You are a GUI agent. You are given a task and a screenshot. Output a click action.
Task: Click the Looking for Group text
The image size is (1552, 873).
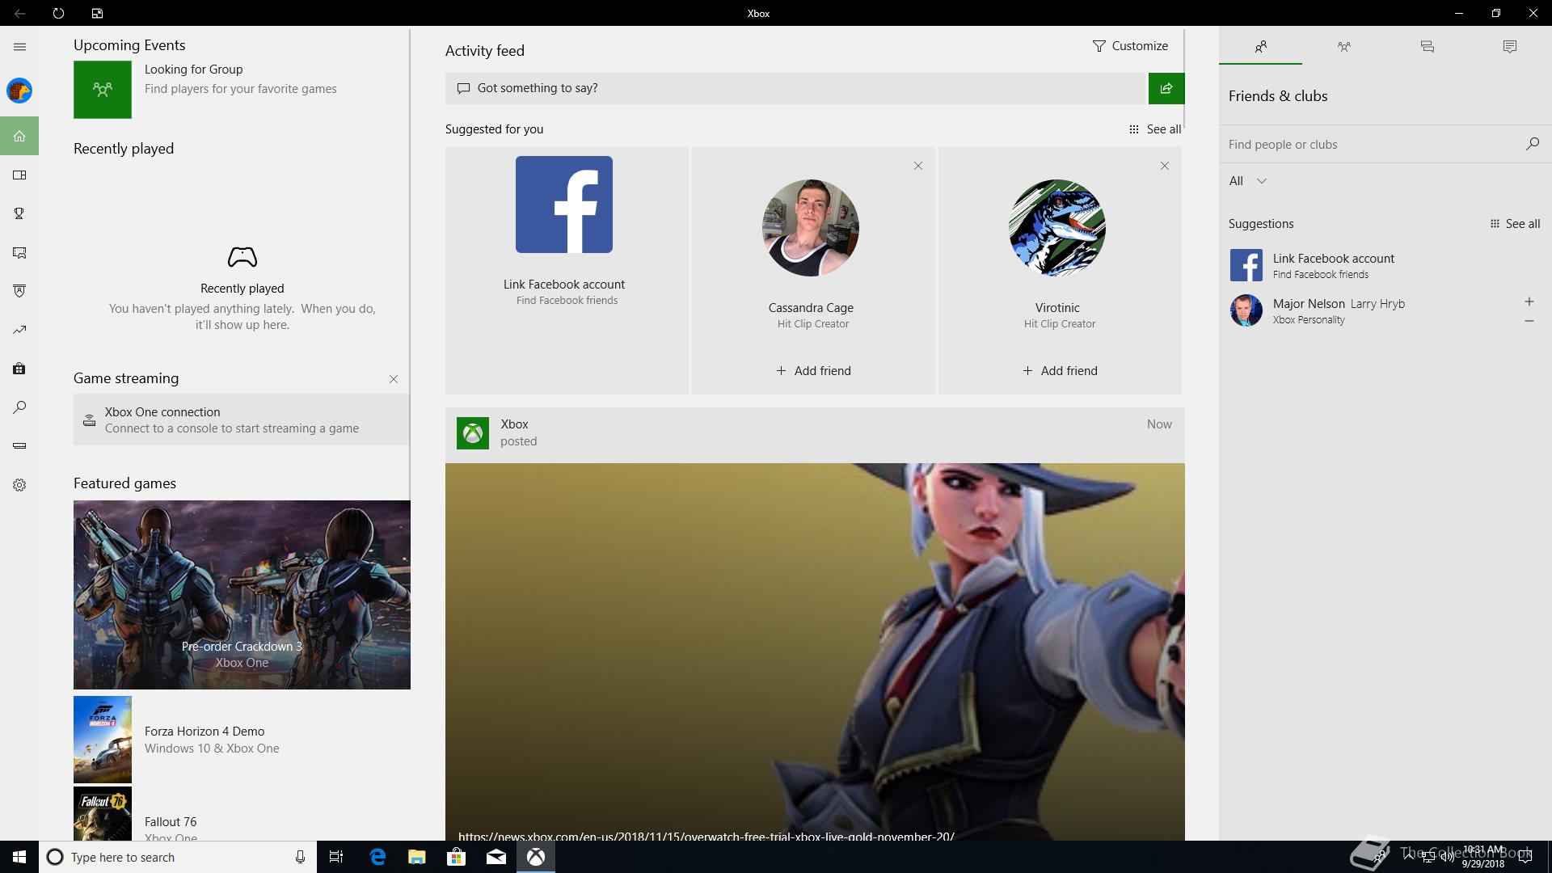coord(193,70)
